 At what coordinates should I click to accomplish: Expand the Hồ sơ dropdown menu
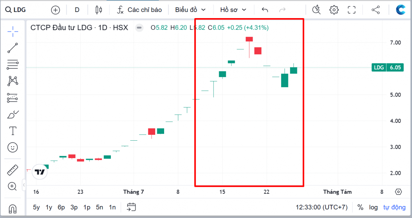[233, 10]
